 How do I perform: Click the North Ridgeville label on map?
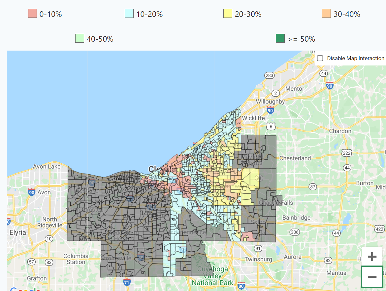pos(50,223)
